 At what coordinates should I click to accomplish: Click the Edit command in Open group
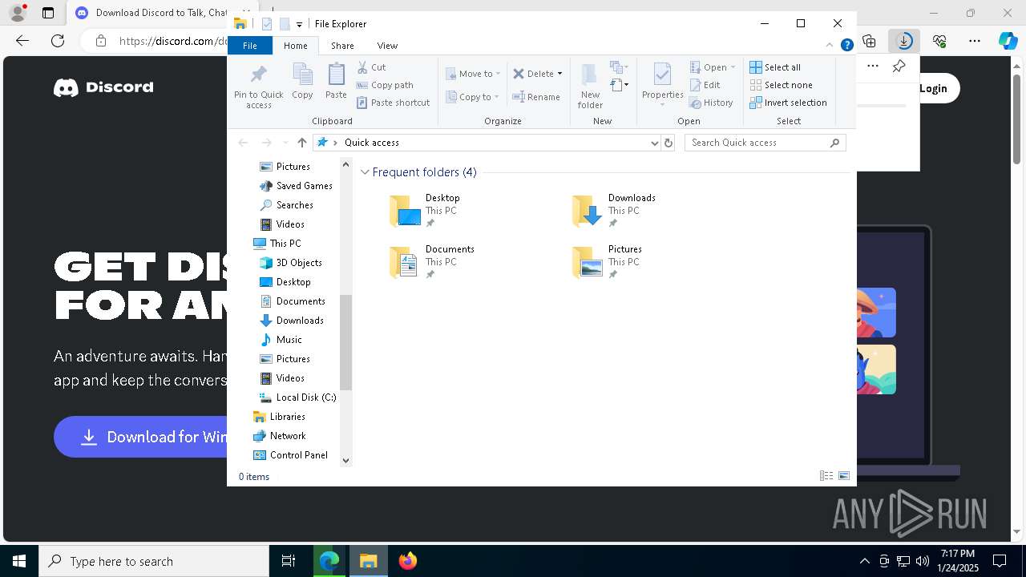tap(705, 85)
